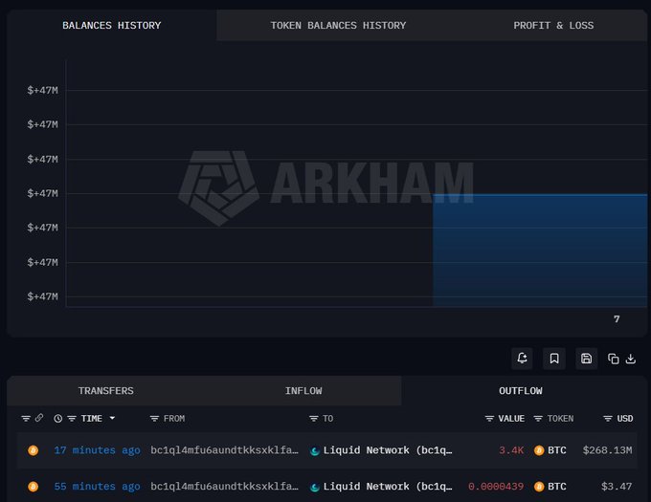The height and width of the screenshot is (502, 651).
Task: Click the Liquid Network logo in 17 minutes row
Action: (315, 450)
